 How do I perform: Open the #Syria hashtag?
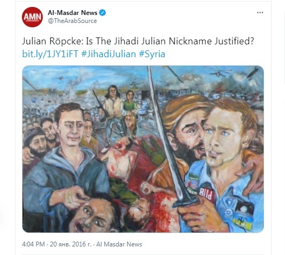pyautogui.click(x=152, y=54)
